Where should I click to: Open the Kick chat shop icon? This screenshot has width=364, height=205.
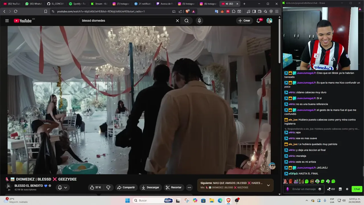[340, 189]
